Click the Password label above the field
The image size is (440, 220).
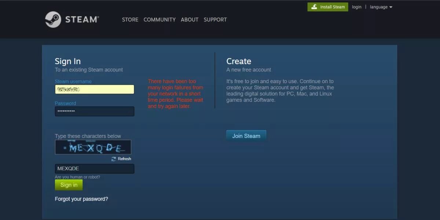(x=65, y=103)
